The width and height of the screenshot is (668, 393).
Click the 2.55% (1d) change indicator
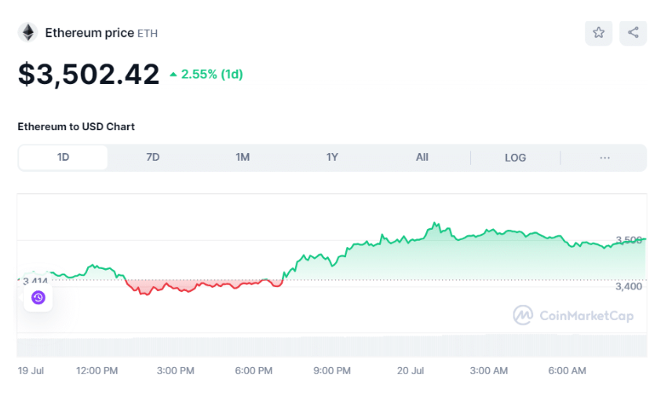pos(206,74)
